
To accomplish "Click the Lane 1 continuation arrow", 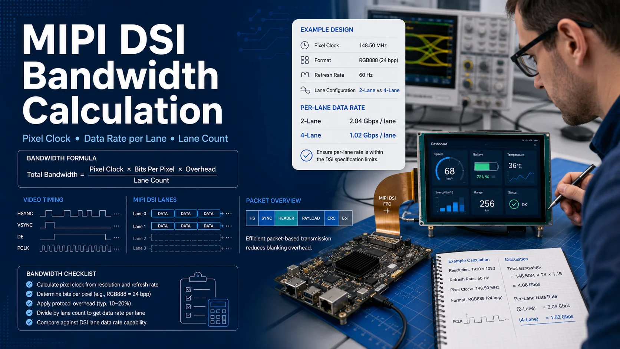I will 222,226.
